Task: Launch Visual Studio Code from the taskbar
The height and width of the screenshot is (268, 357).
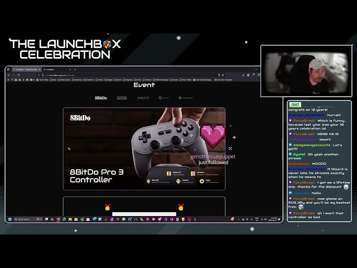Action: (x=165, y=219)
